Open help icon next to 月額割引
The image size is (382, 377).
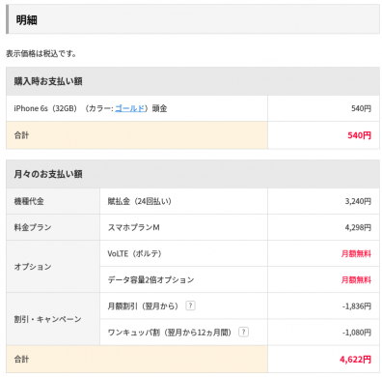[x=190, y=305]
